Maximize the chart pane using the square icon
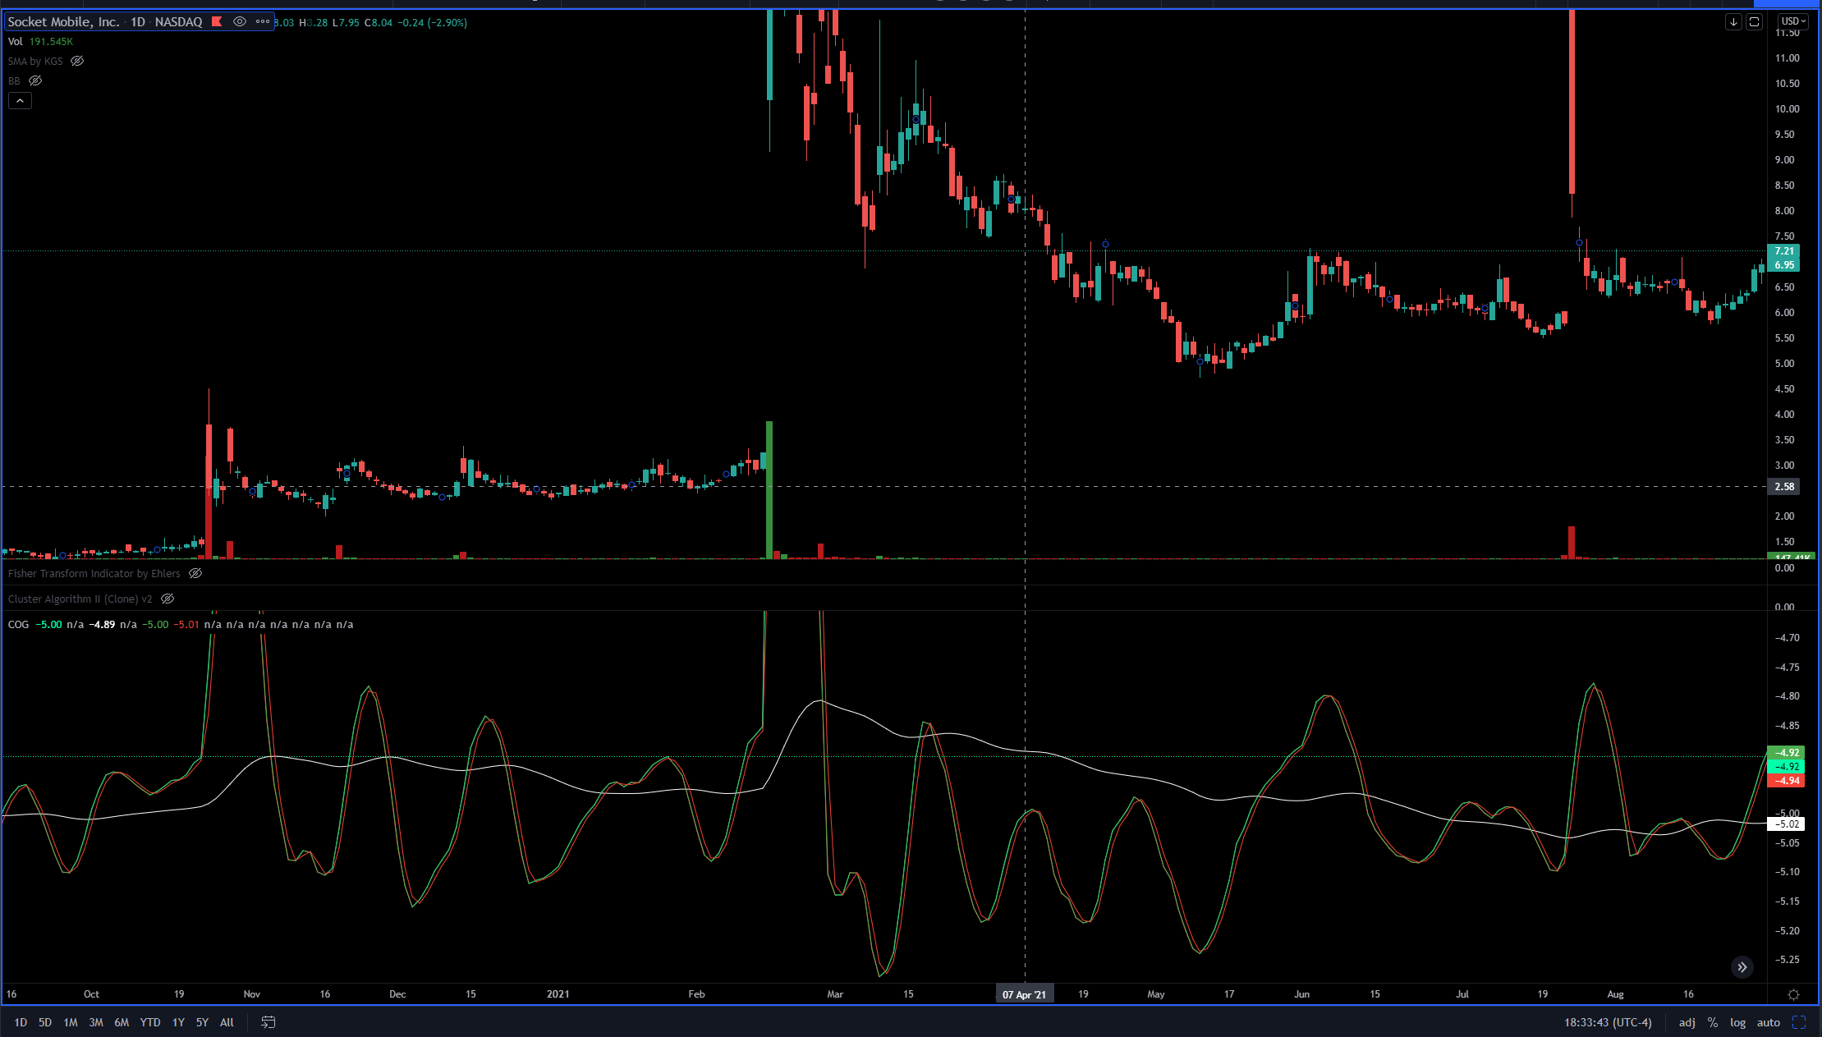The image size is (1822, 1037). point(1754,22)
